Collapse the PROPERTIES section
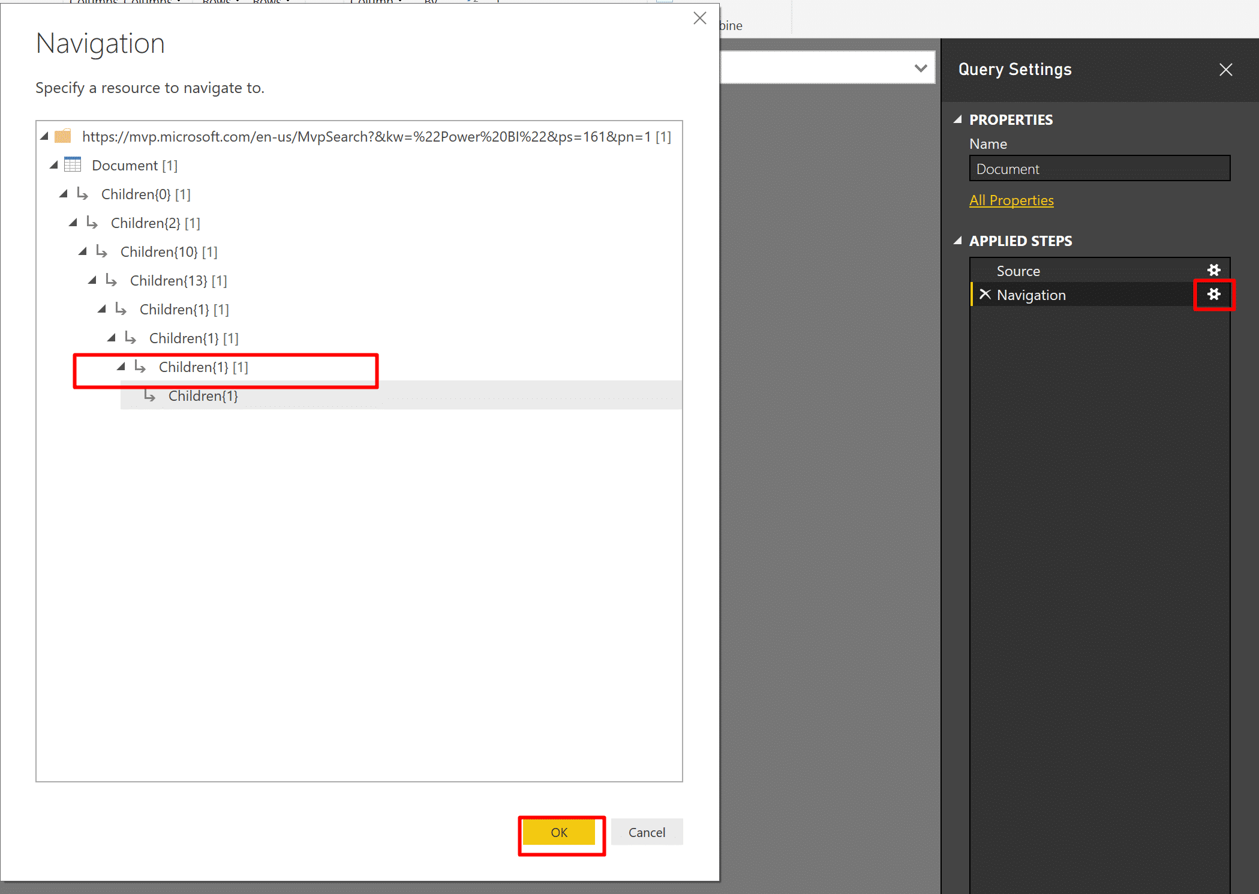The width and height of the screenshot is (1259, 894). pos(958,119)
